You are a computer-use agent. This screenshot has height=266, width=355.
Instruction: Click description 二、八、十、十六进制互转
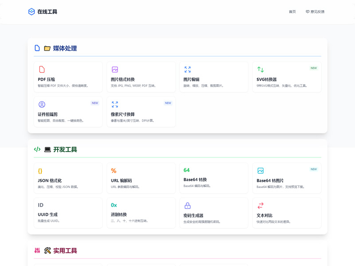pos(129,221)
